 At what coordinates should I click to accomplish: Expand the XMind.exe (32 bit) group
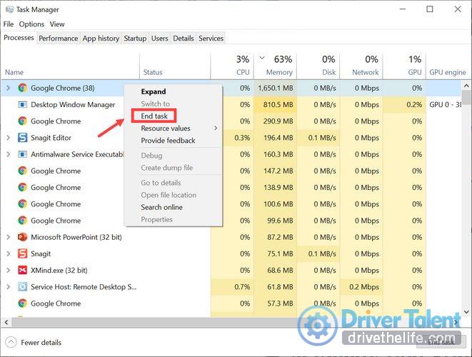coord(9,270)
